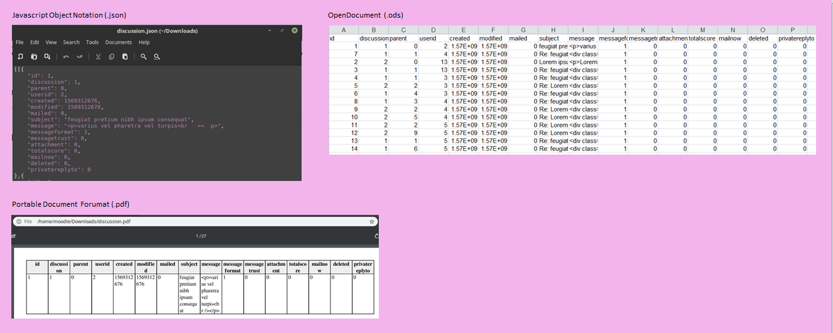833x333 pixels.
Task: Click the site info icon in PDF address bar
Action: click(19, 221)
